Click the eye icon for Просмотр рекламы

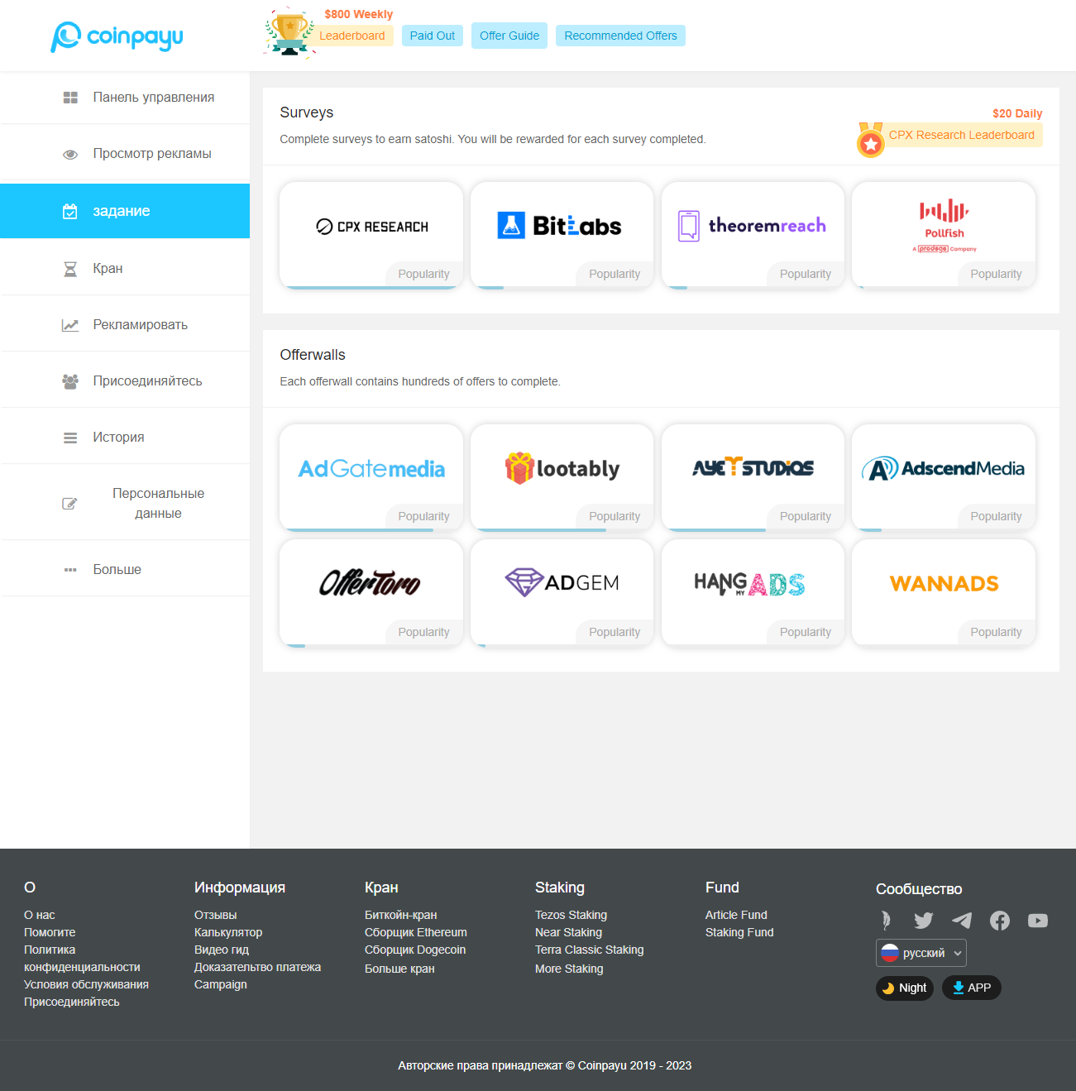70,154
